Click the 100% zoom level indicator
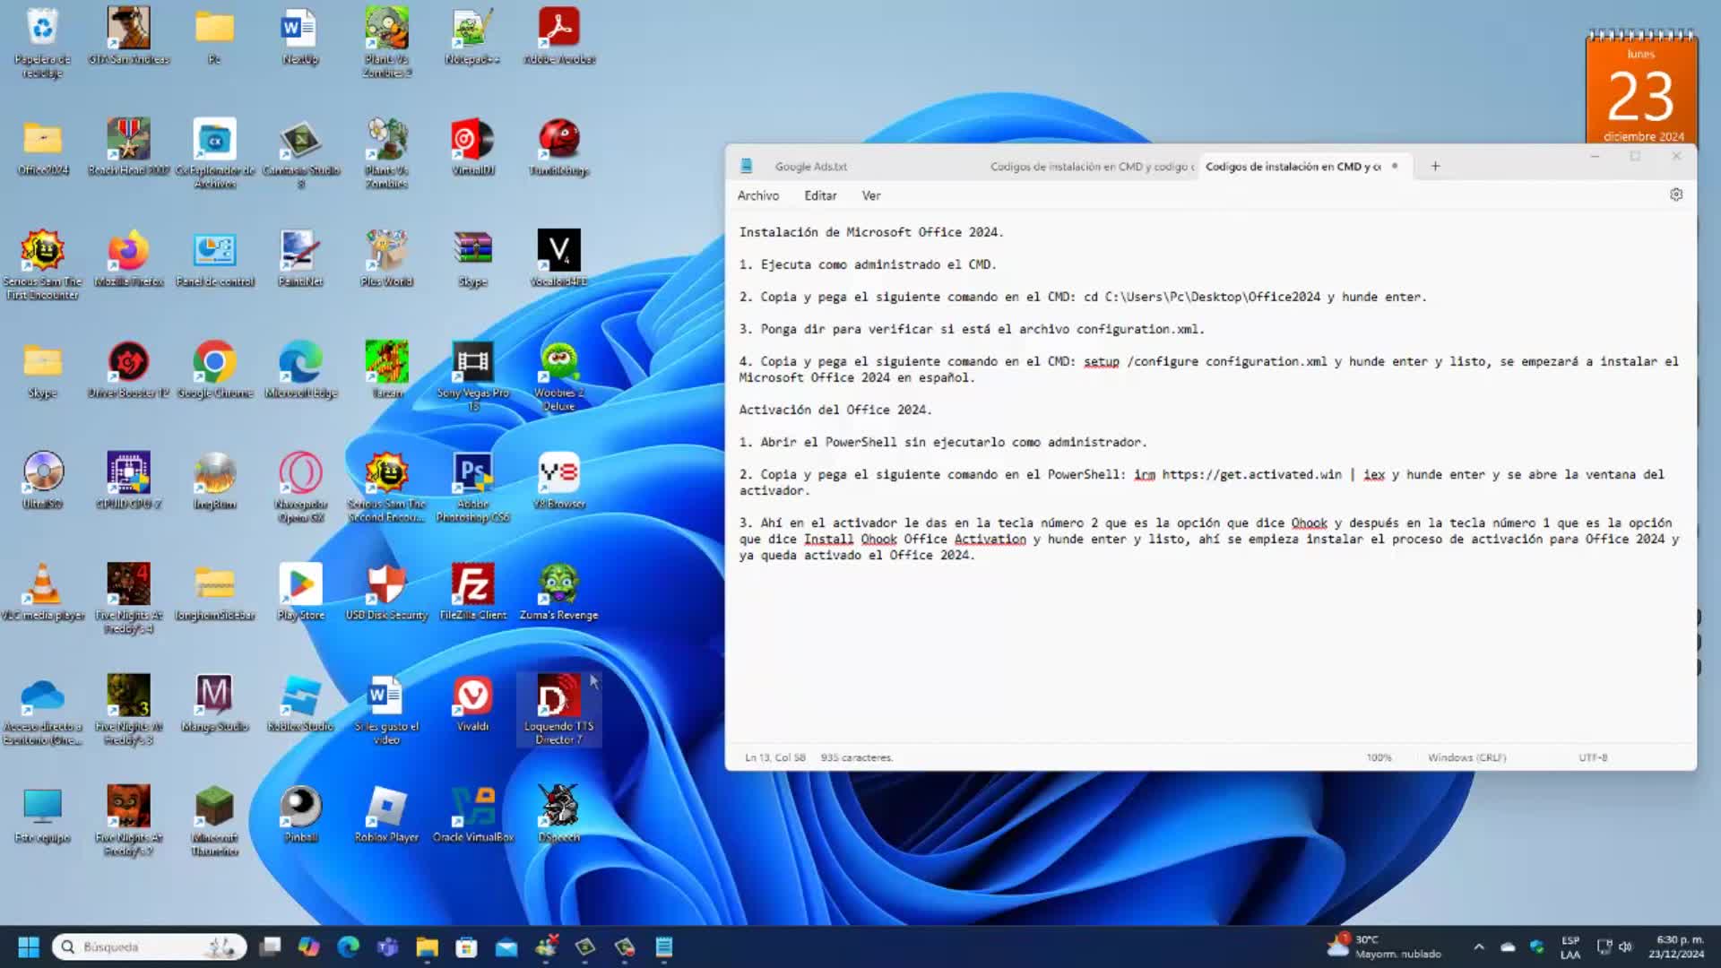 [x=1379, y=757]
